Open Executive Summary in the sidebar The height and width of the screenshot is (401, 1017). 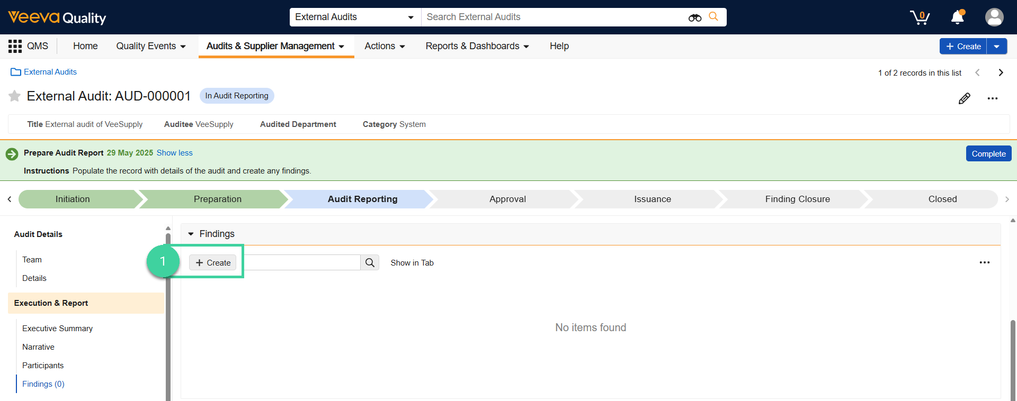click(x=57, y=329)
